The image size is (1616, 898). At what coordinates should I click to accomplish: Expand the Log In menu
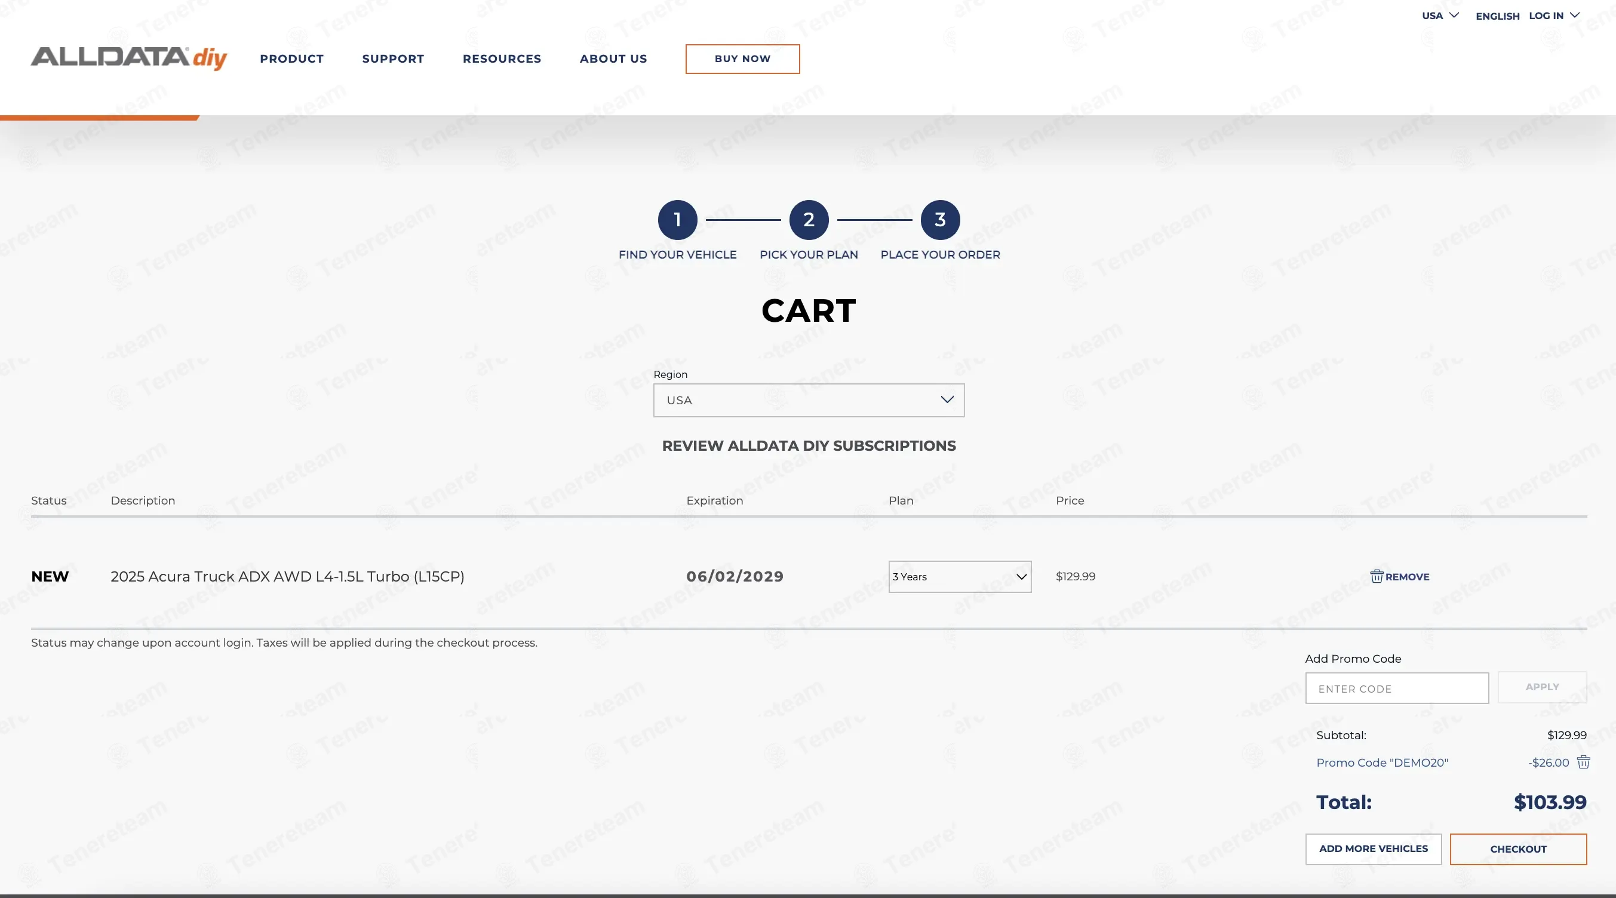point(1553,16)
